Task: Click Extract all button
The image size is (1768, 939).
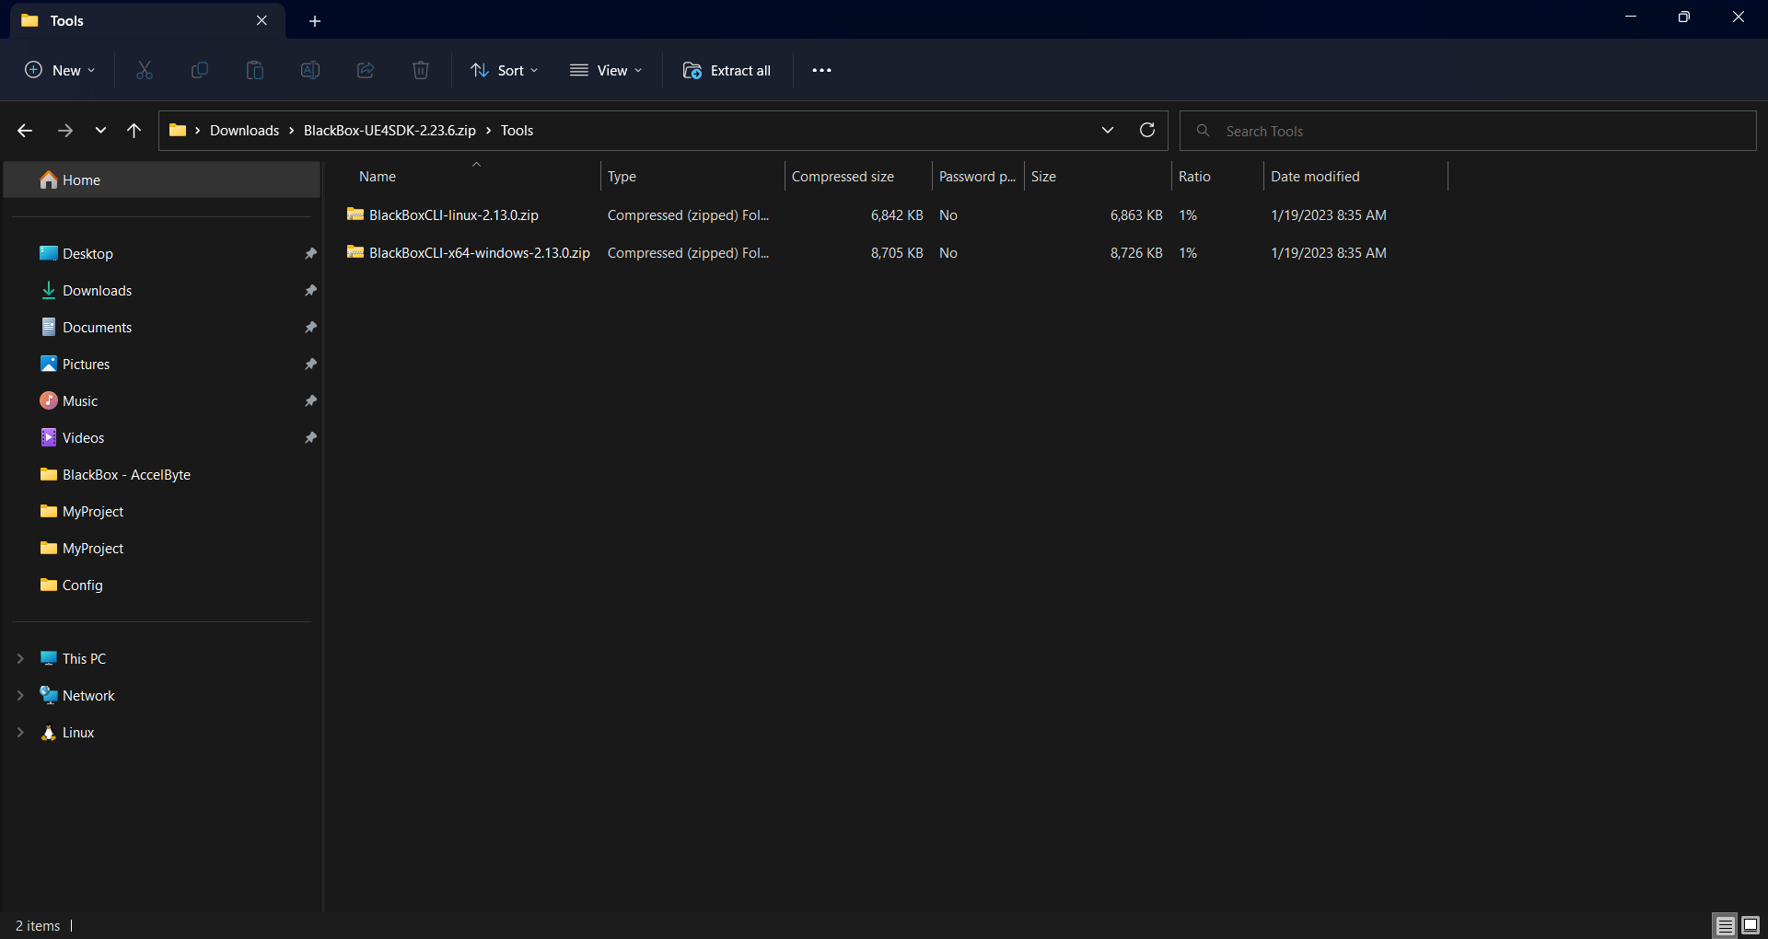Action: (x=727, y=70)
